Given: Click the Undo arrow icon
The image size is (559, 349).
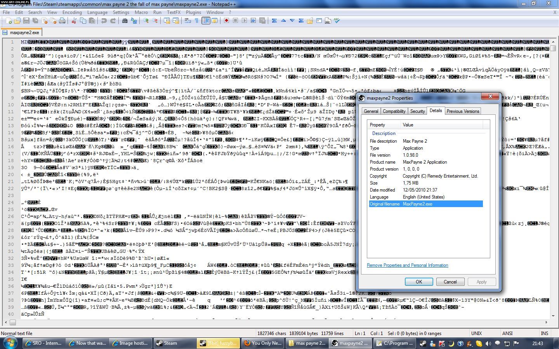Looking at the screenshot, I should 104,21.
